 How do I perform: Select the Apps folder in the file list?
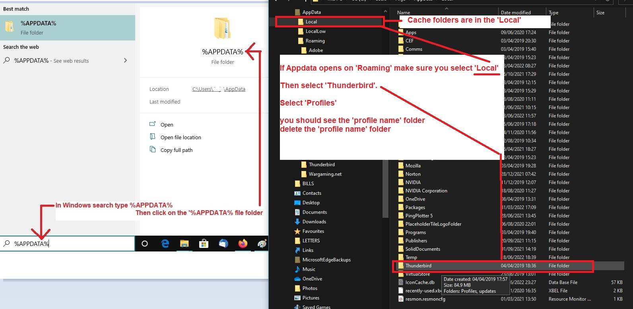click(411, 33)
